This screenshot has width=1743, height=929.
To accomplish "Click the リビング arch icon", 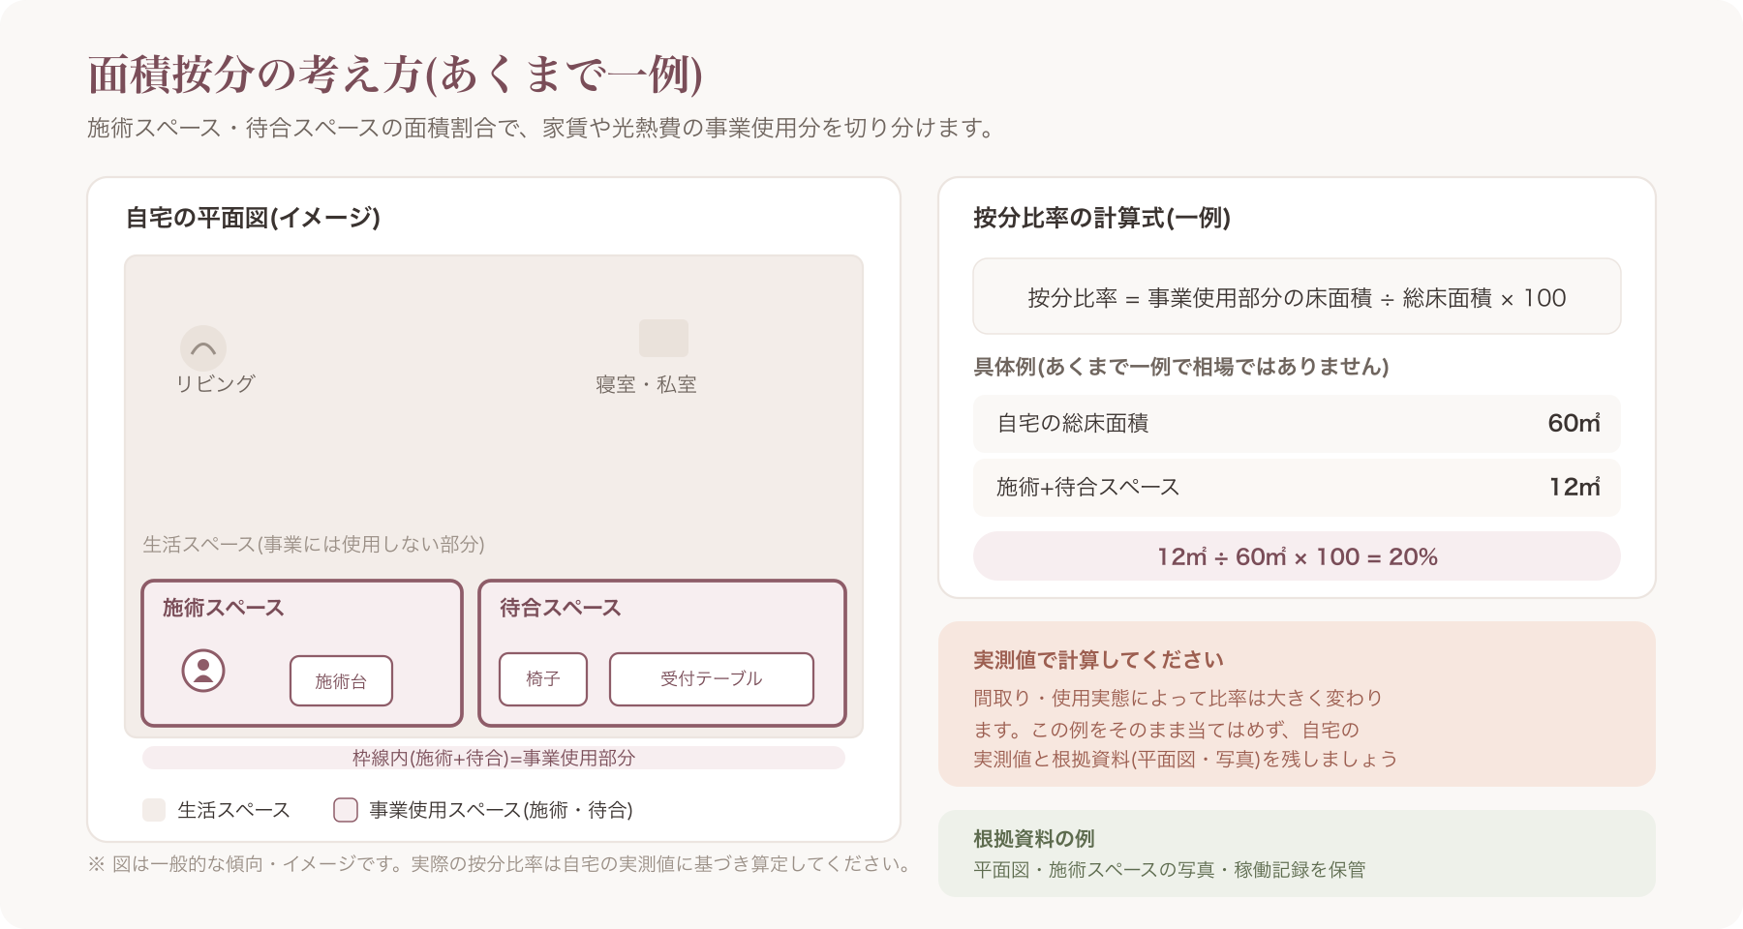I will tap(203, 348).
